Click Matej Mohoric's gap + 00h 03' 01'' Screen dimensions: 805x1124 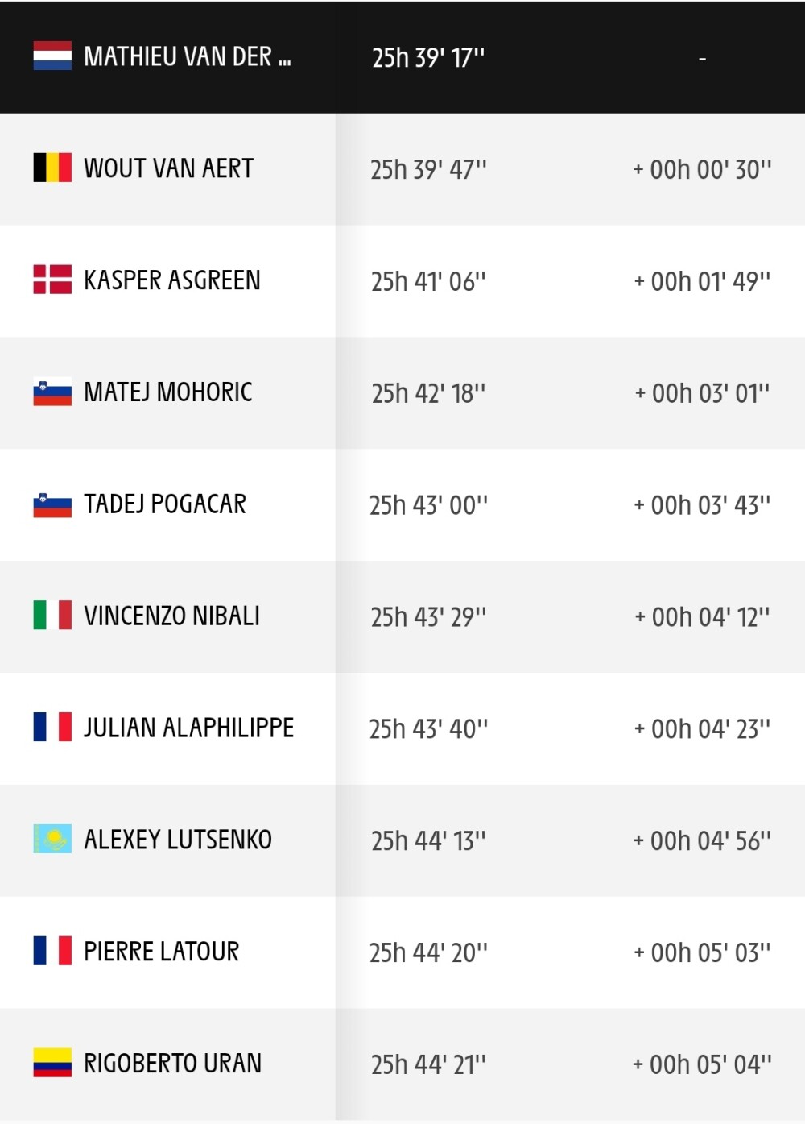(x=702, y=393)
